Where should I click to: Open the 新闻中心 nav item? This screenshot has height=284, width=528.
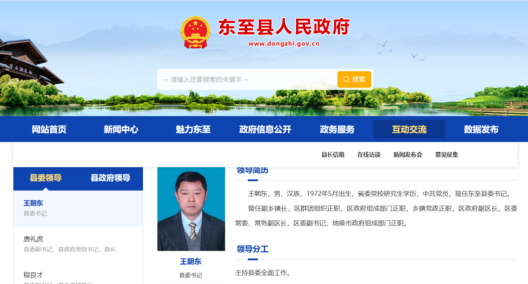121,129
